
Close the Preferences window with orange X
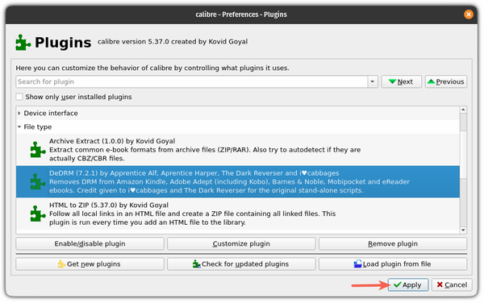(x=468, y=15)
